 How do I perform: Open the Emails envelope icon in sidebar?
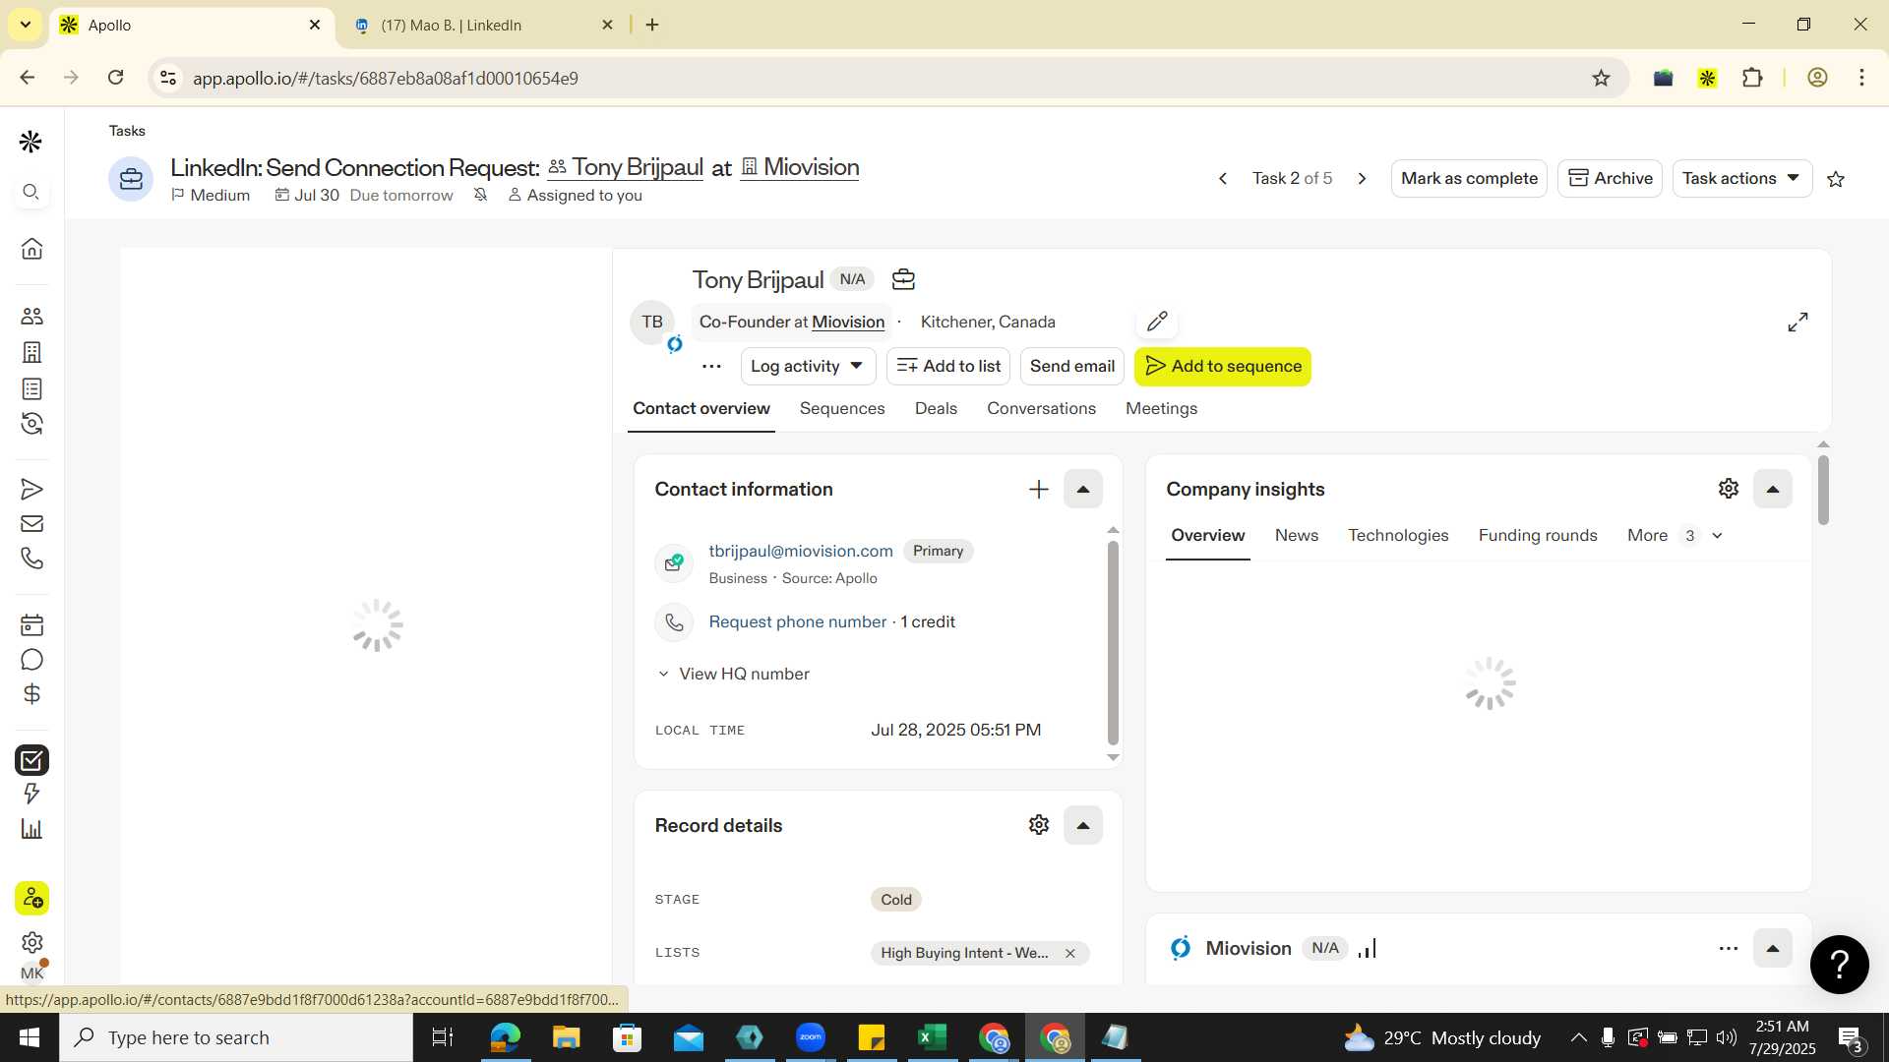tap(31, 524)
